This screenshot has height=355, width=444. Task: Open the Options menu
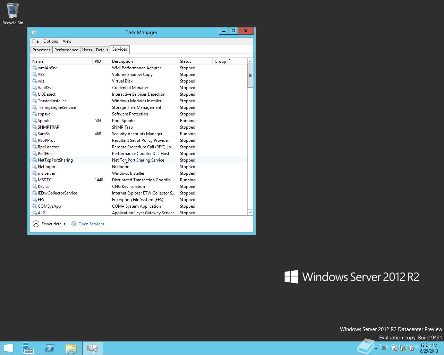tap(51, 41)
